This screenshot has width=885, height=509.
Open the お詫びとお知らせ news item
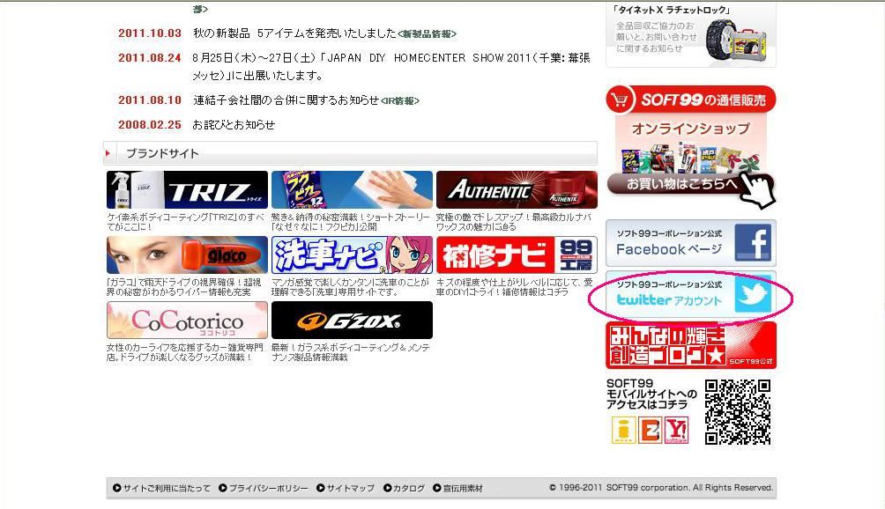[x=234, y=124]
